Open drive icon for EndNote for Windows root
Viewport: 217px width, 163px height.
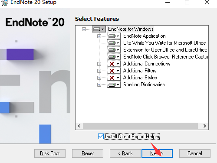coord(99,29)
